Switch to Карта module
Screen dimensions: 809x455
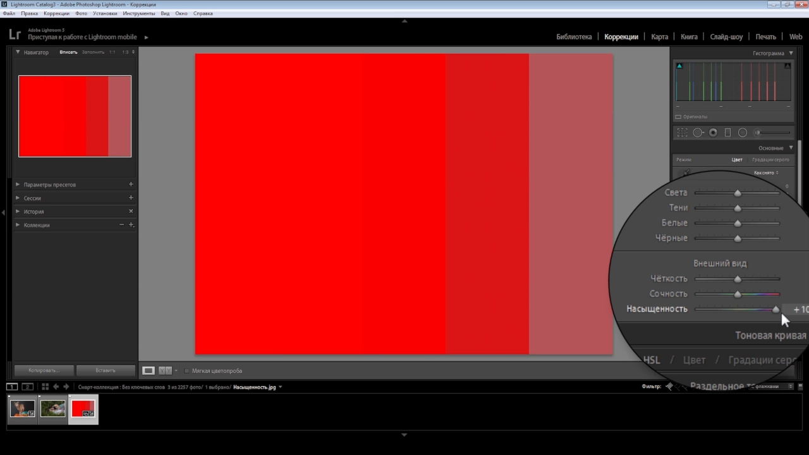pos(659,37)
